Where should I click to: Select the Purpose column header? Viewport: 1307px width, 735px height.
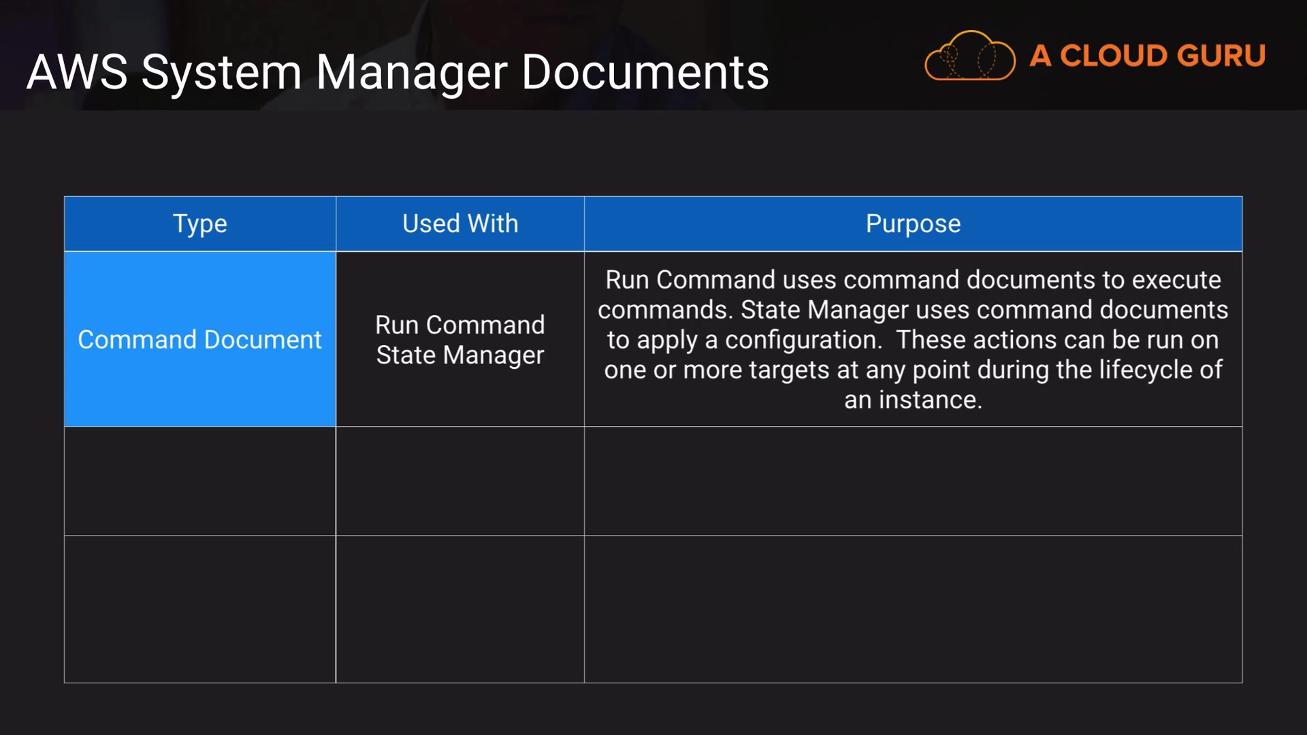(913, 224)
